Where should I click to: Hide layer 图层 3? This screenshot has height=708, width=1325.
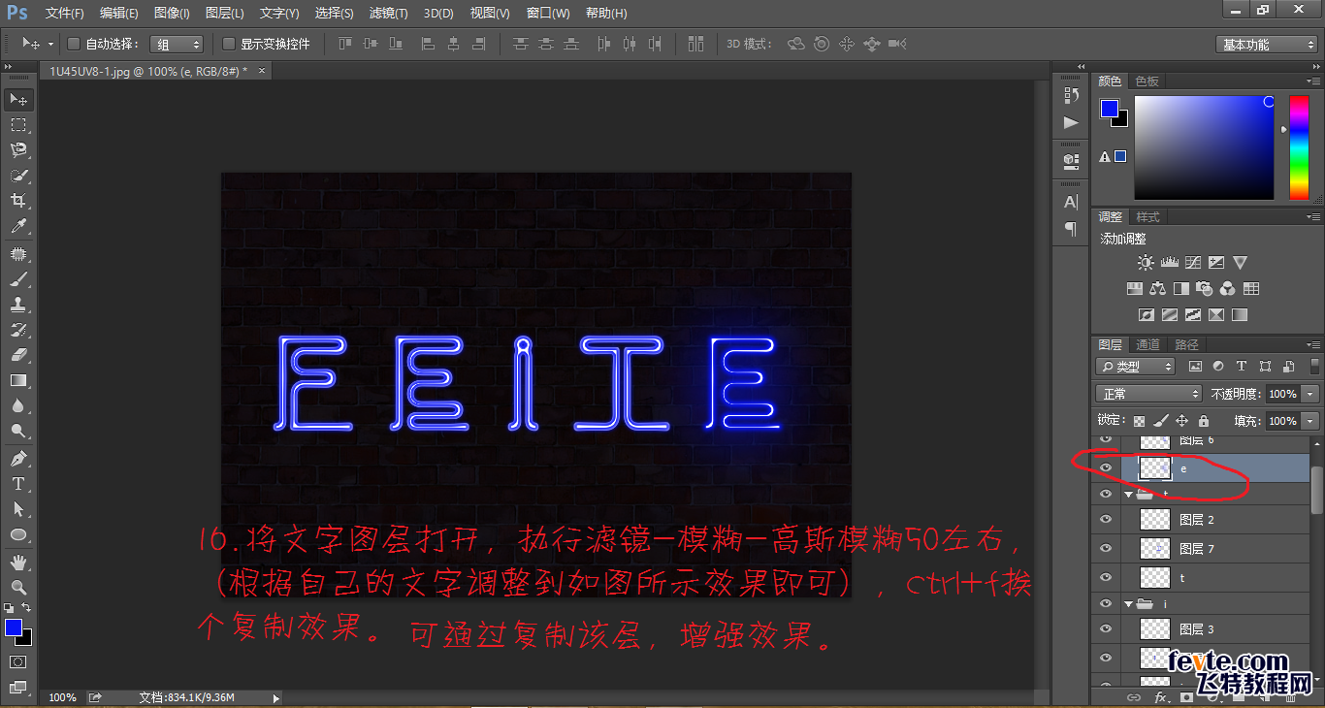[1106, 629]
